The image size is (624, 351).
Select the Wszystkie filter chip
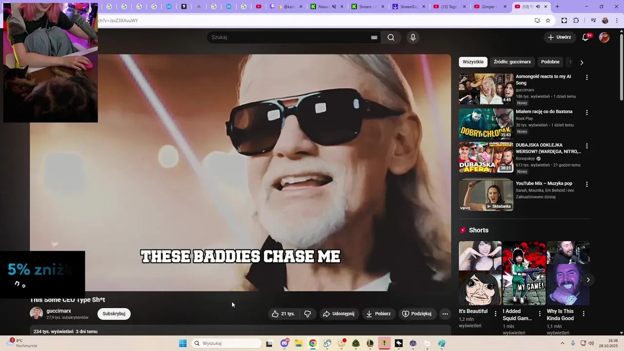473,62
